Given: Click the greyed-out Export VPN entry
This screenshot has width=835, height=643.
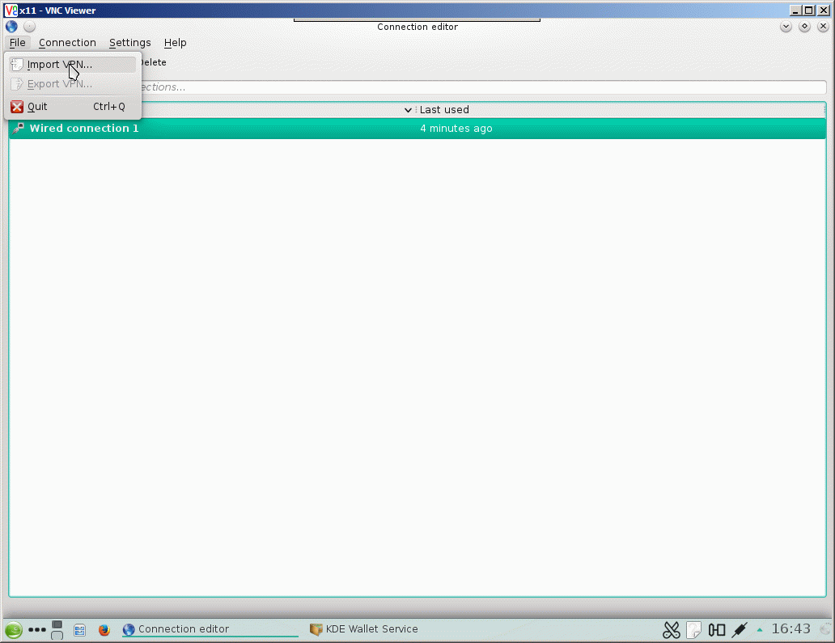Looking at the screenshot, I should point(73,84).
